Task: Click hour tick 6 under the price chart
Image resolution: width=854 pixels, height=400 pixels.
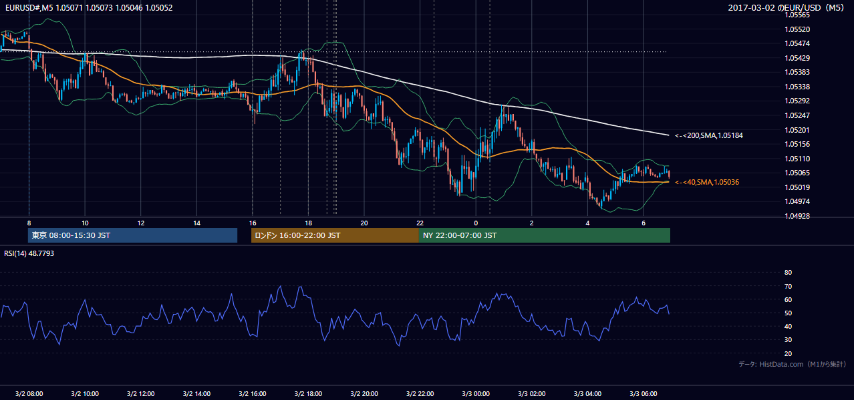Action: (643, 223)
